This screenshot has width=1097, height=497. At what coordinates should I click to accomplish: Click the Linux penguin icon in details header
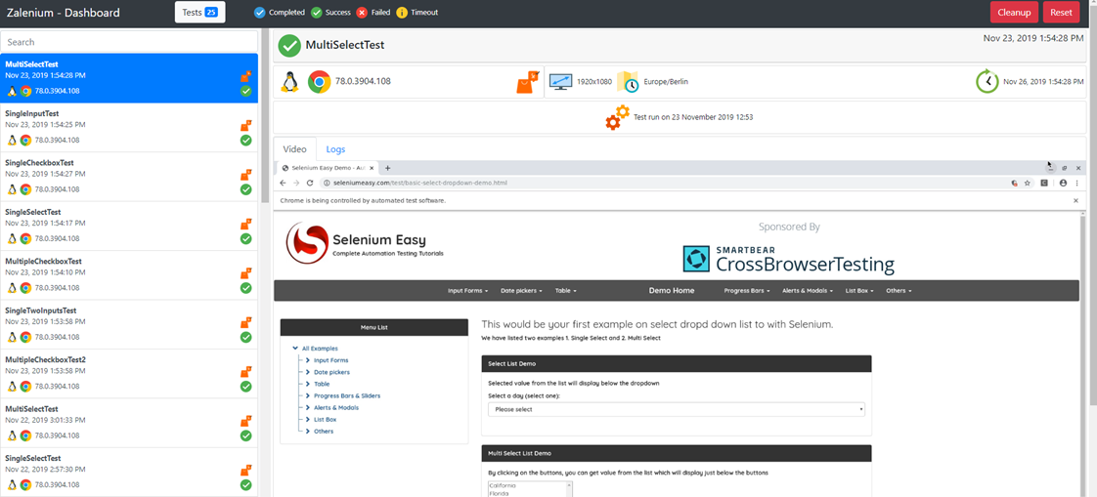coord(289,82)
